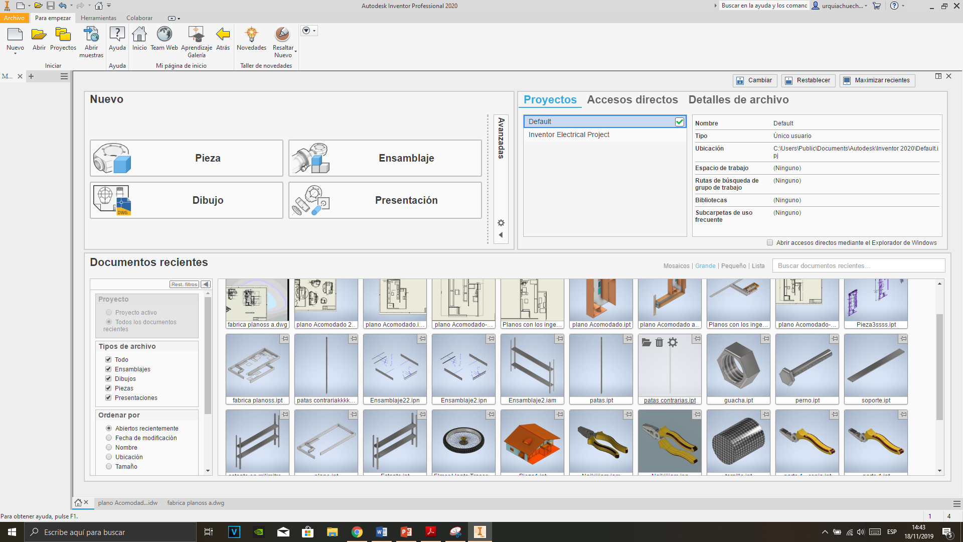
Task: Switch to Proyectos tab
Action: [550, 100]
